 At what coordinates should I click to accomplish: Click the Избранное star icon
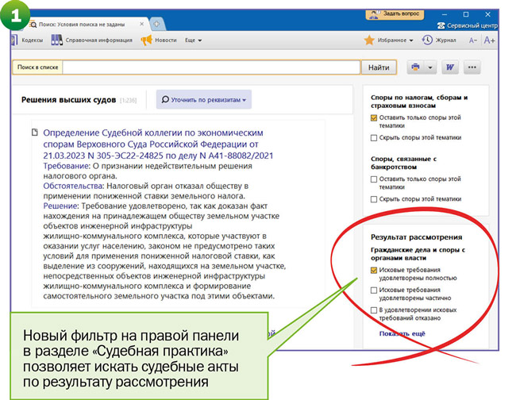pos(369,40)
